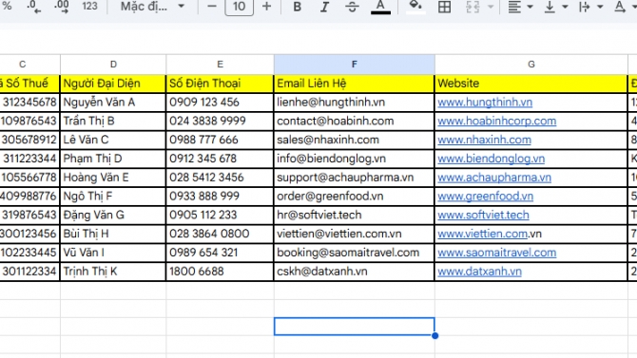
Task: Select cell with booking@saomaitravel.com
Action: pos(354,253)
